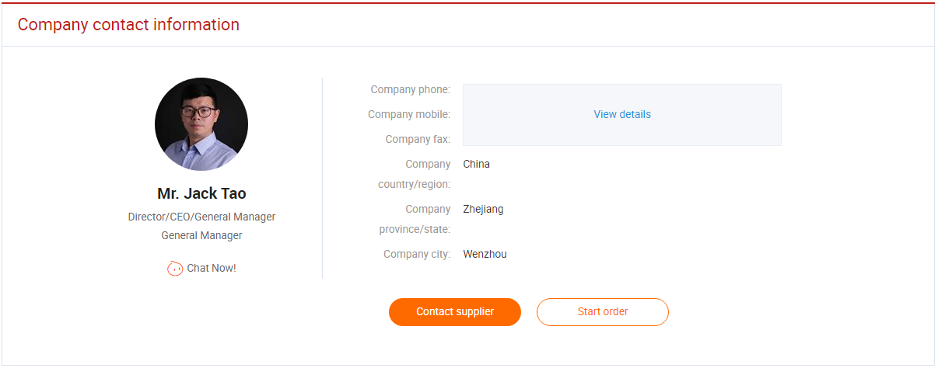This screenshot has height=368, width=938.
Task: Click the Company contact information heading
Action: pos(128,25)
